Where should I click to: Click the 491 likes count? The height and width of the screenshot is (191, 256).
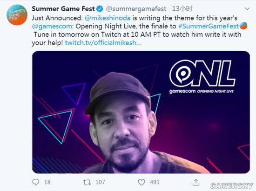point(155,182)
